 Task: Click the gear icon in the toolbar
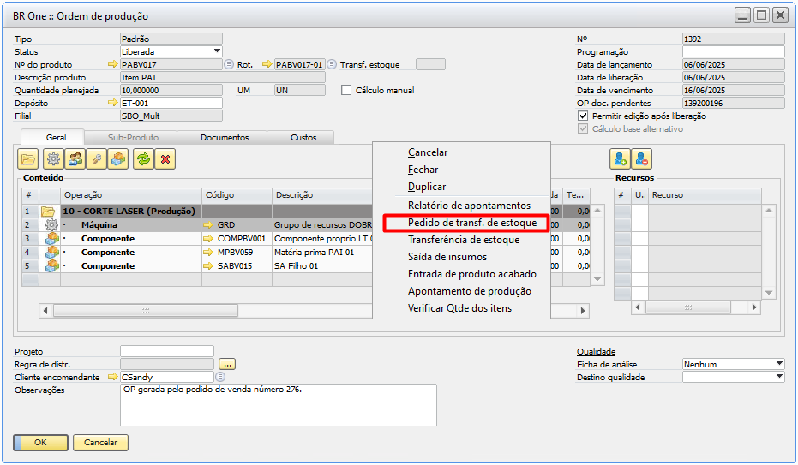click(52, 158)
